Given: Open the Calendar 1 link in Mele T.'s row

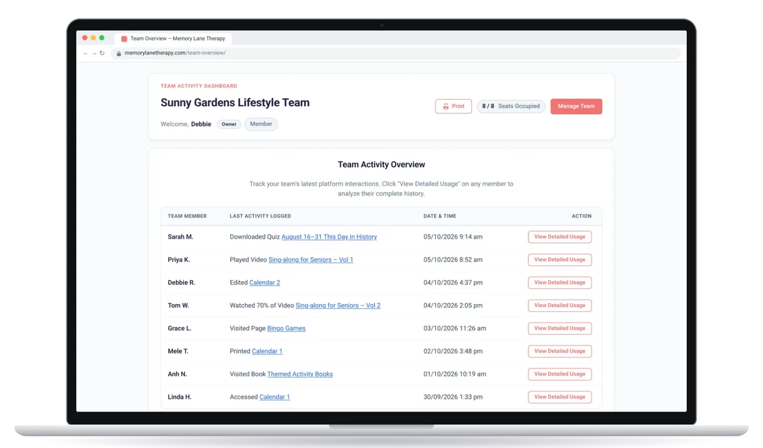Looking at the screenshot, I should (267, 351).
